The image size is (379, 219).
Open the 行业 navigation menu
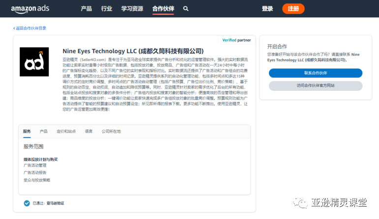click(107, 9)
